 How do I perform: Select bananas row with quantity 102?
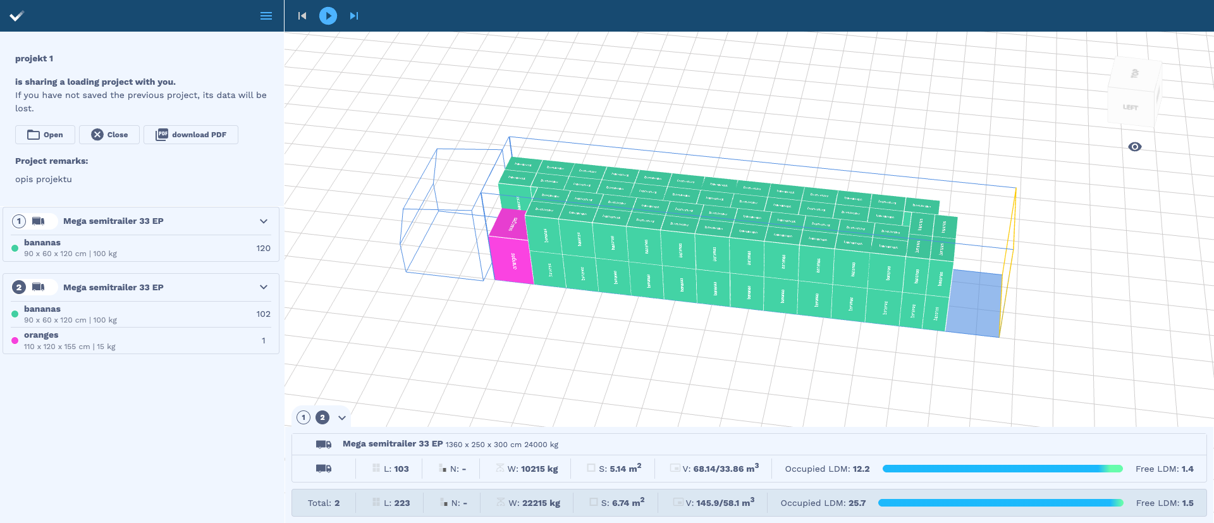coord(141,314)
